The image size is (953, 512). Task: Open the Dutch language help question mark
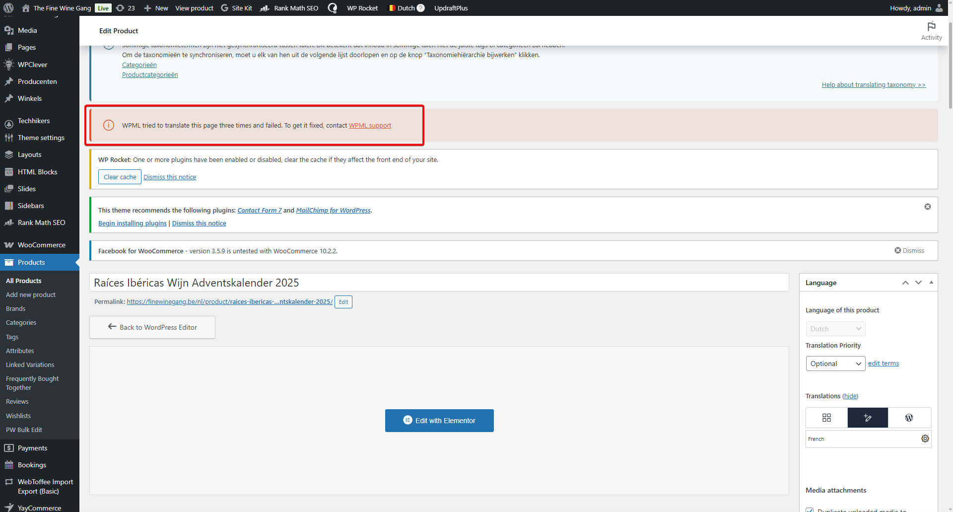click(420, 8)
